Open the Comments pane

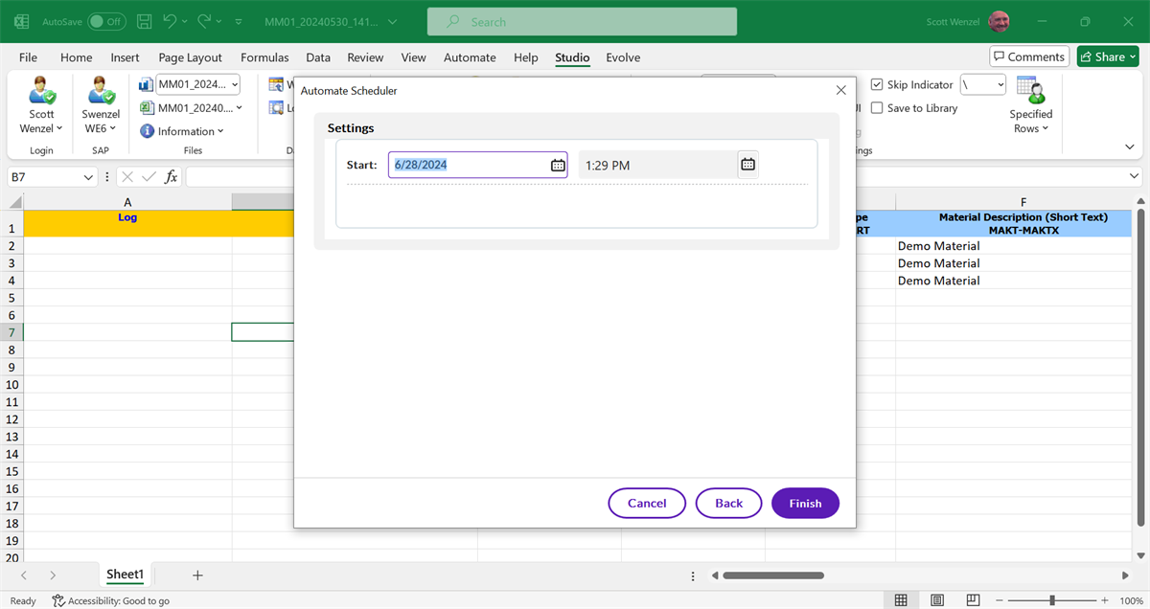(x=1029, y=56)
